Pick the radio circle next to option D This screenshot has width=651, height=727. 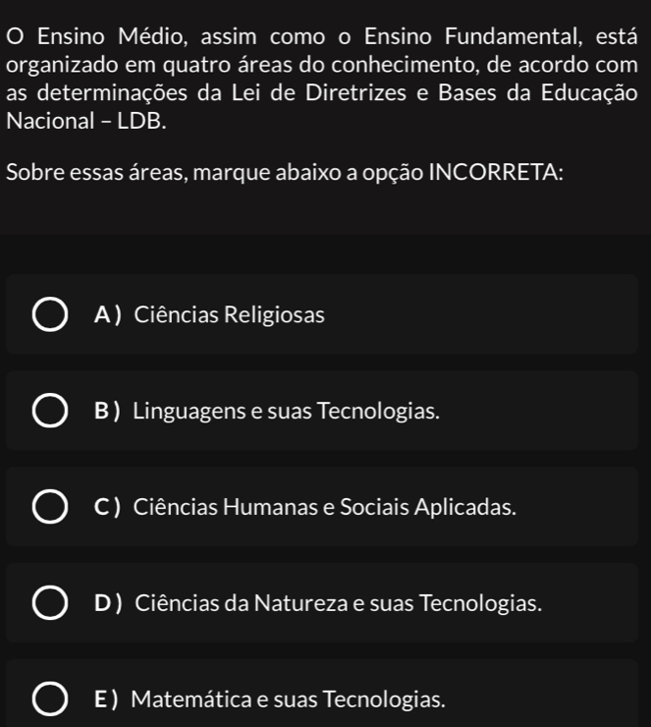(50, 603)
